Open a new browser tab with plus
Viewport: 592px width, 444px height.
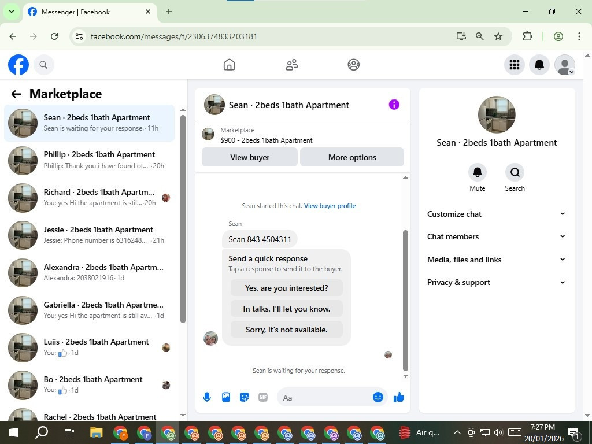tap(169, 12)
